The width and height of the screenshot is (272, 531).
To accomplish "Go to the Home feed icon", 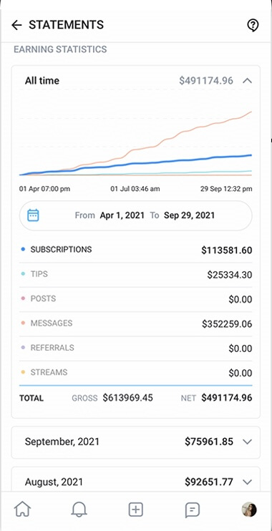I will [x=22, y=510].
